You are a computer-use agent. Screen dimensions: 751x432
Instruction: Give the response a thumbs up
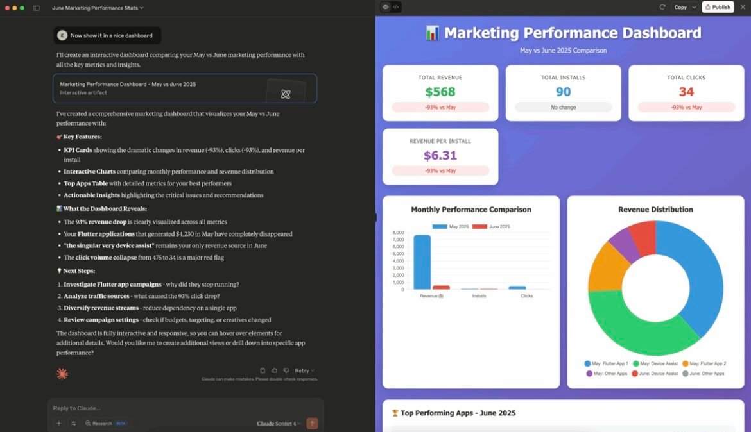click(274, 370)
